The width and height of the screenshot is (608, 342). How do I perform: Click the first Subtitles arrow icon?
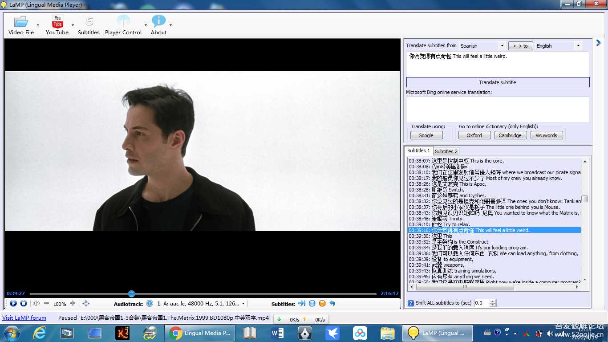(x=302, y=303)
